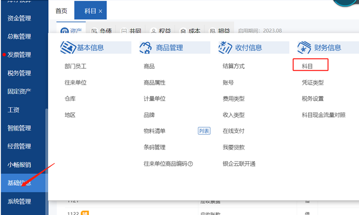Click the 商品管理 shopping bag icon
The width and height of the screenshot is (359, 215).
(146, 48)
